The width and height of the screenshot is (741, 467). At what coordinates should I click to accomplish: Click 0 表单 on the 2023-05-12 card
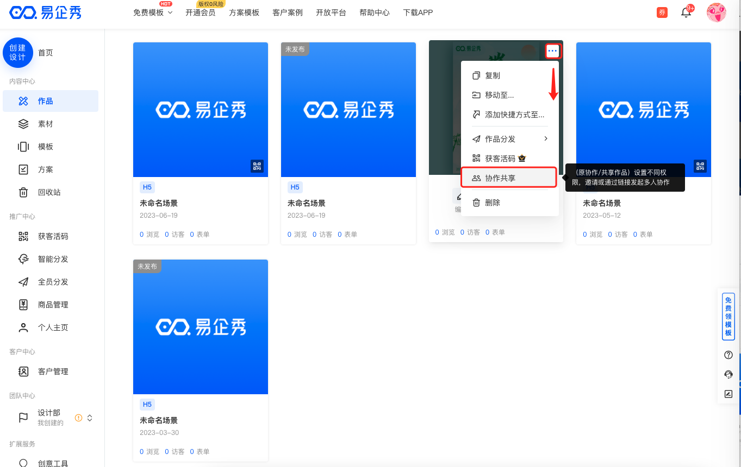tap(643, 234)
